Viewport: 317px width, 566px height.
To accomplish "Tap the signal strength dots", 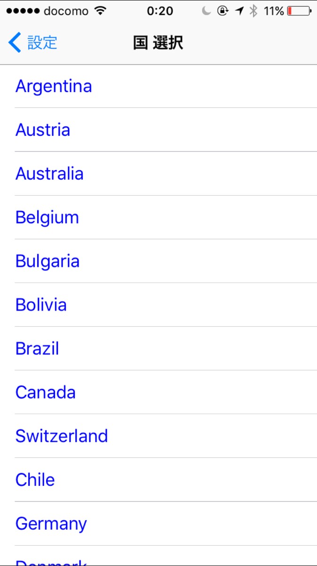I will coord(23,11).
